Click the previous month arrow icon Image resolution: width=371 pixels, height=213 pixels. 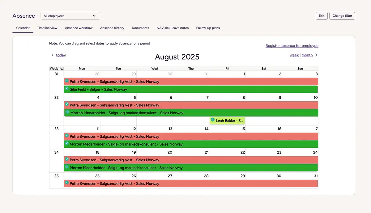click(52, 55)
